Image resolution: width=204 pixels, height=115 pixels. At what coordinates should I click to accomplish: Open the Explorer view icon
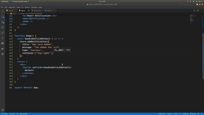[3, 17]
